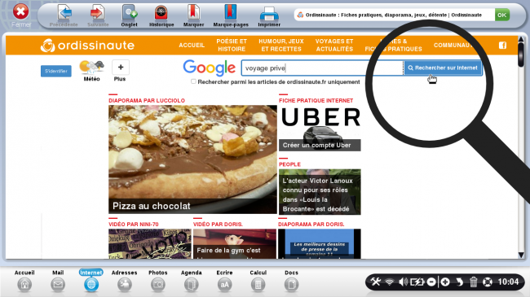
Task: Click the undo curved arrow icon
Action: click(x=459, y=282)
